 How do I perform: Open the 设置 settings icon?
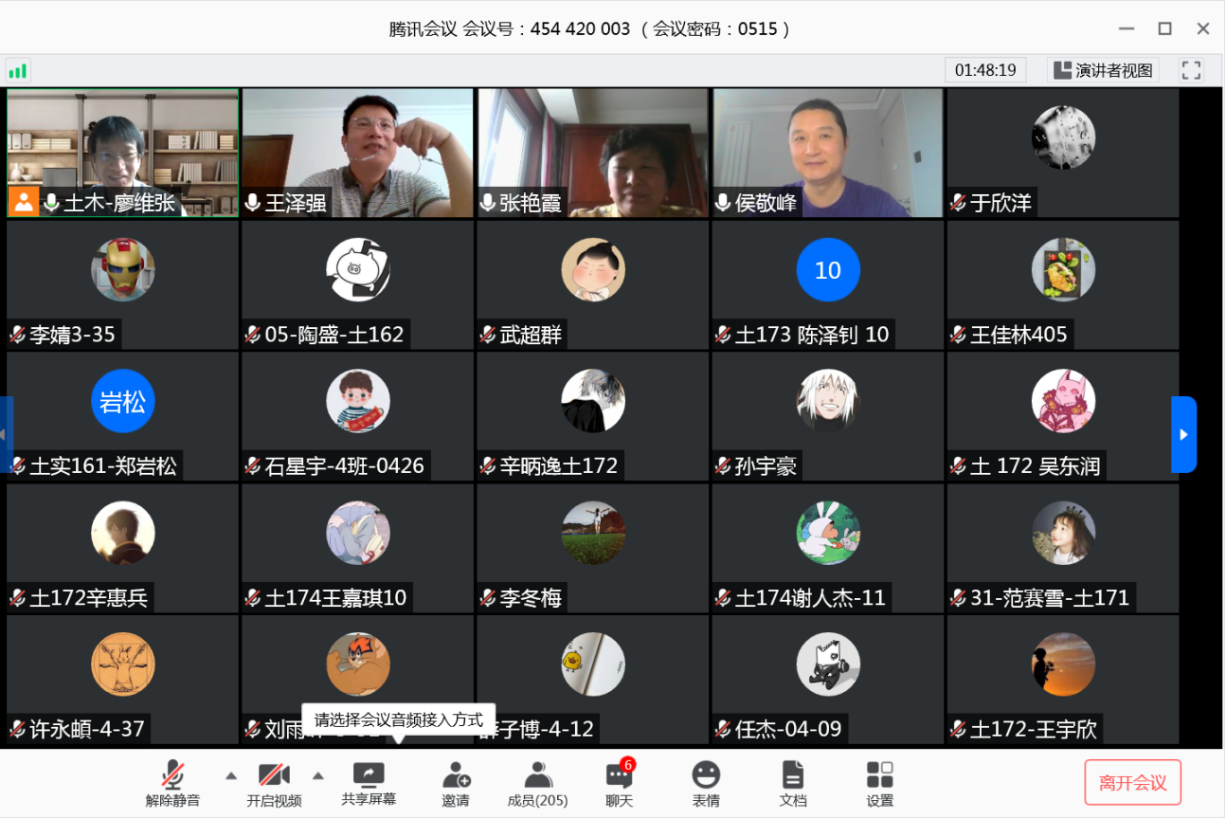tap(879, 784)
